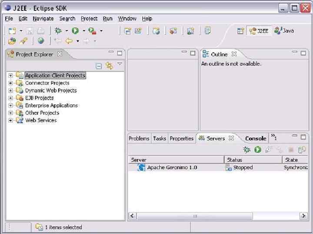Expand Application Client Projects node
Viewport: 313px width, 234px height.
(x=10, y=75)
